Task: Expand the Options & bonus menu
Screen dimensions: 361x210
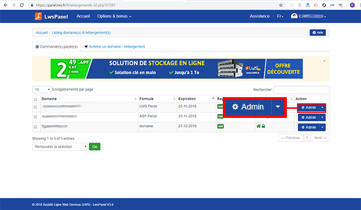Action: click(x=114, y=16)
